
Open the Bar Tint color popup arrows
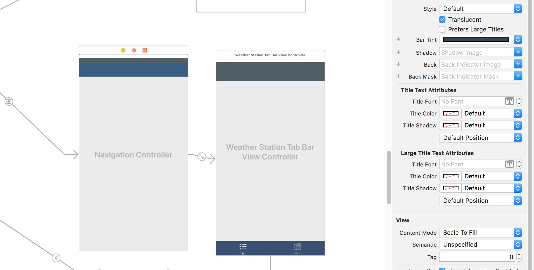(x=518, y=40)
